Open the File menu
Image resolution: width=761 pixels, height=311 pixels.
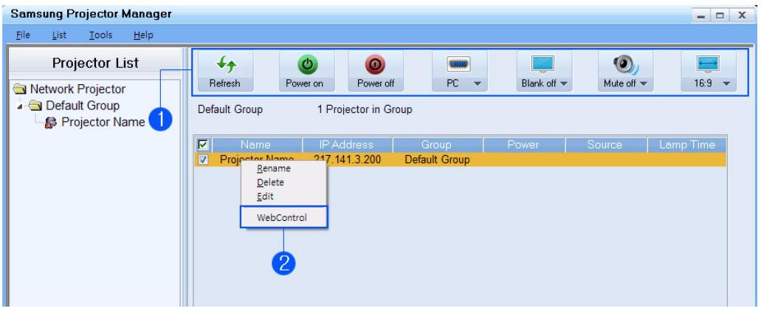point(23,35)
